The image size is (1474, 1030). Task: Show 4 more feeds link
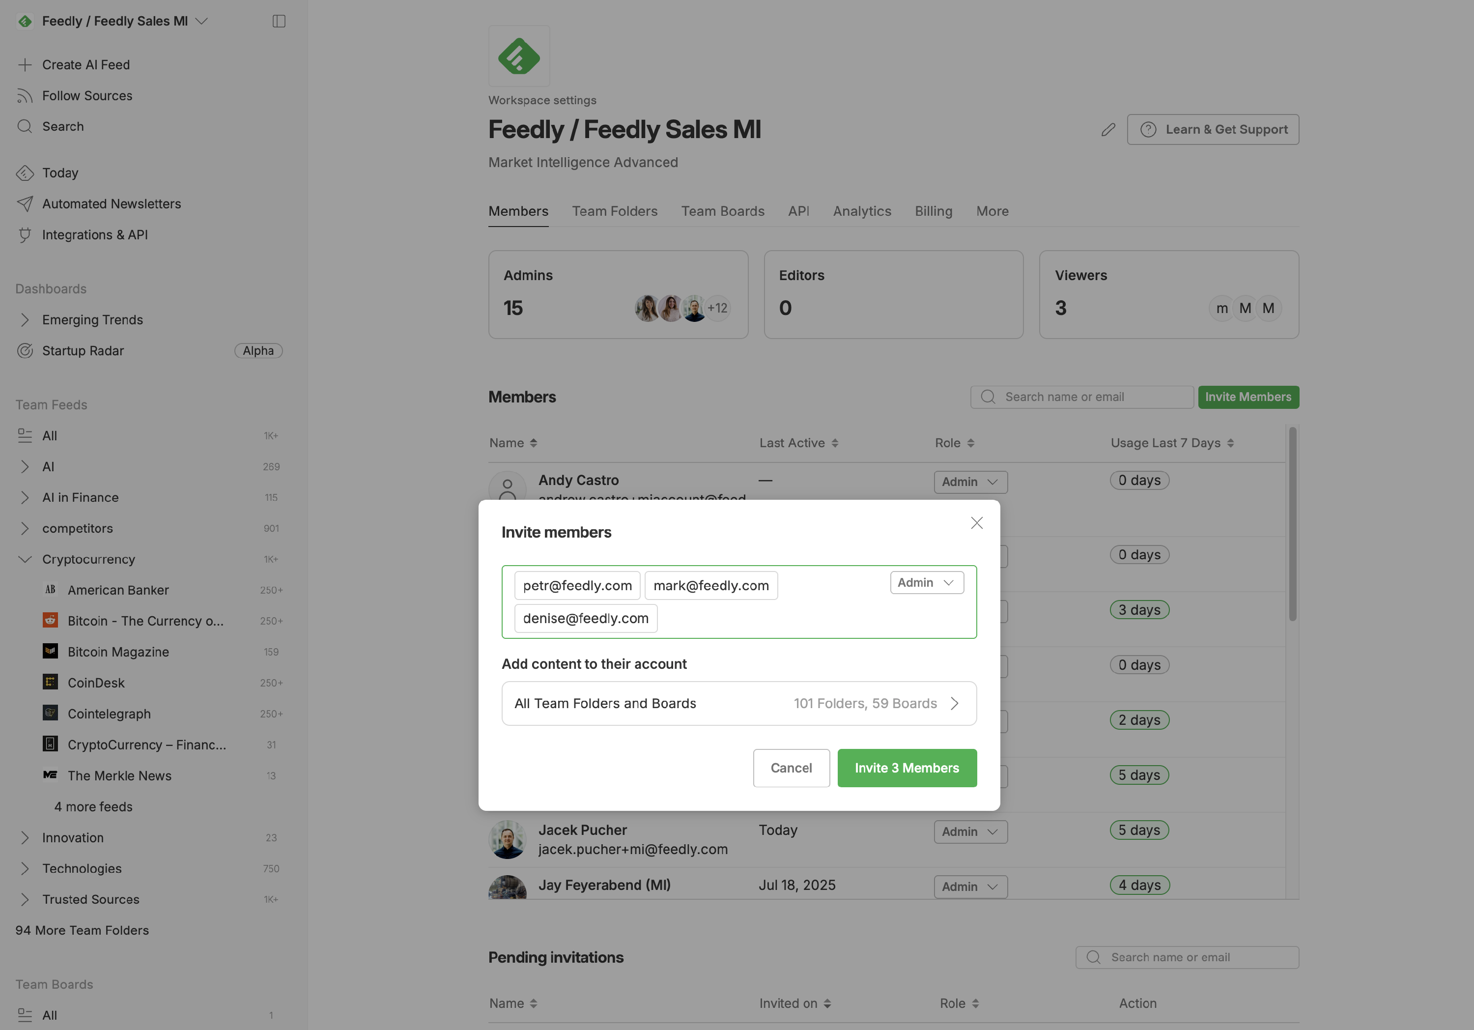pos(93,806)
